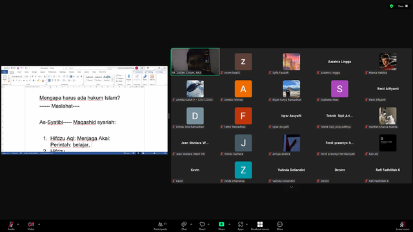Click the Leave room button
413x232 pixels.
point(403,226)
